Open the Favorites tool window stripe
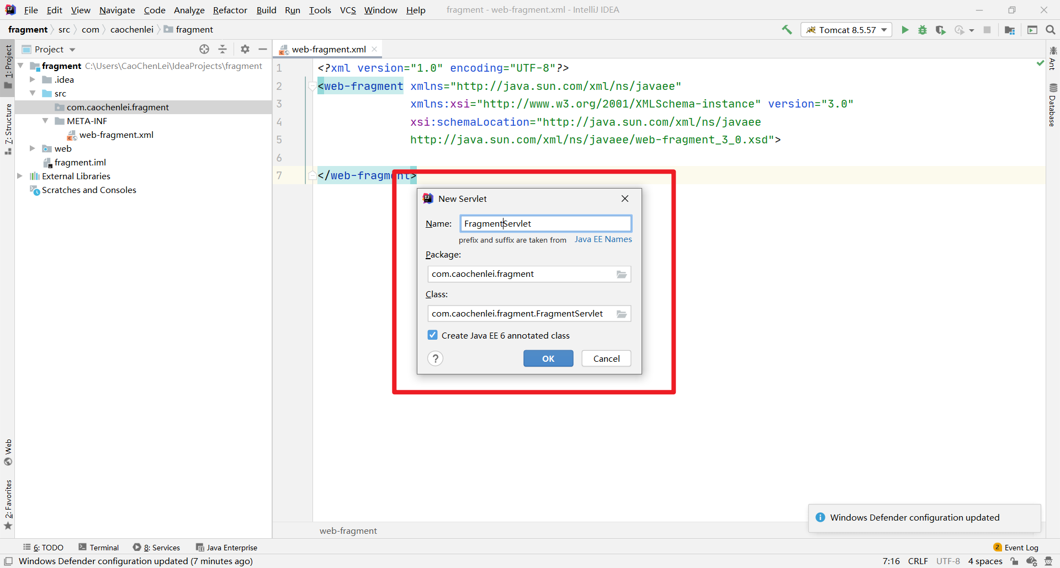The width and height of the screenshot is (1060, 568). (8, 504)
